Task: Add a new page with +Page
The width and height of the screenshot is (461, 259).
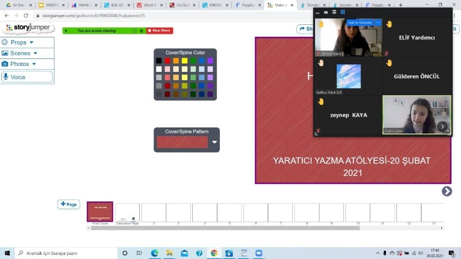Action: tap(69, 204)
